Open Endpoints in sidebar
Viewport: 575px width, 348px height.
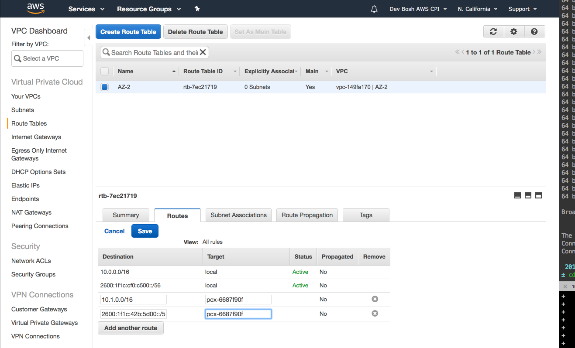pyautogui.click(x=25, y=199)
